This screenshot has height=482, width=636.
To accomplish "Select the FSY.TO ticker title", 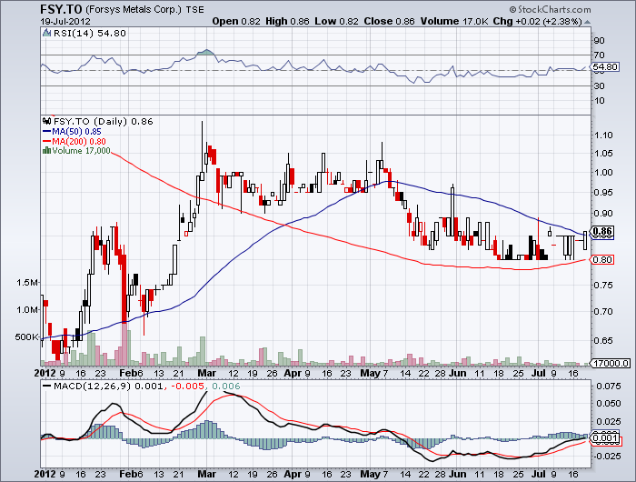I will pos(61,9).
